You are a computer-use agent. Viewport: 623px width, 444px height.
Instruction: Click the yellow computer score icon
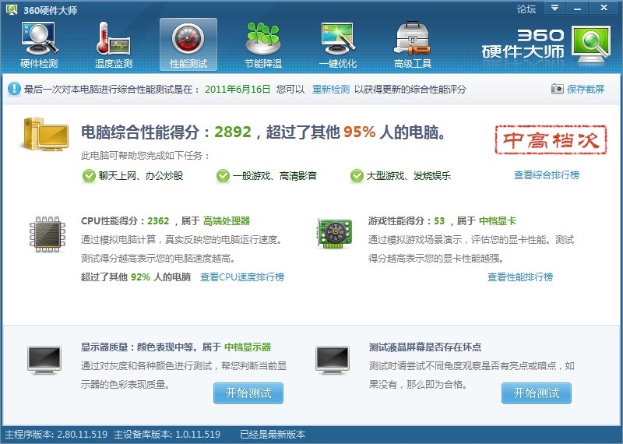click(x=44, y=133)
